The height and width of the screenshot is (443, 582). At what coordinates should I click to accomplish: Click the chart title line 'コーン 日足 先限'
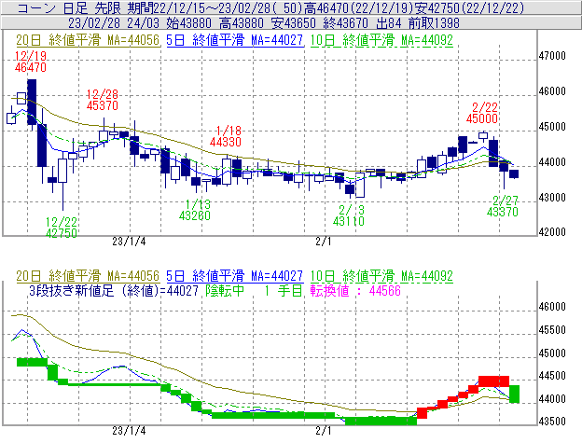pos(71,7)
